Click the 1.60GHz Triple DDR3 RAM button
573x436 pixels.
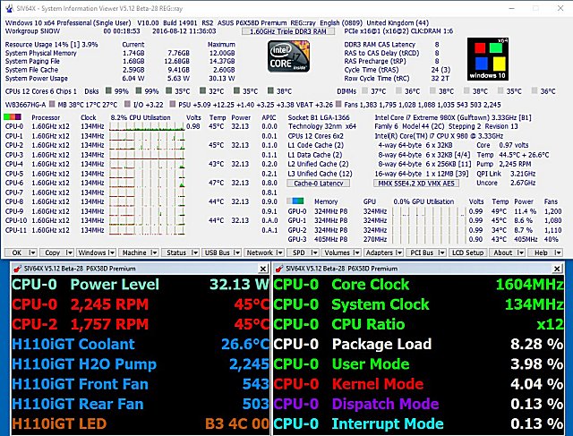pyautogui.click(x=288, y=31)
